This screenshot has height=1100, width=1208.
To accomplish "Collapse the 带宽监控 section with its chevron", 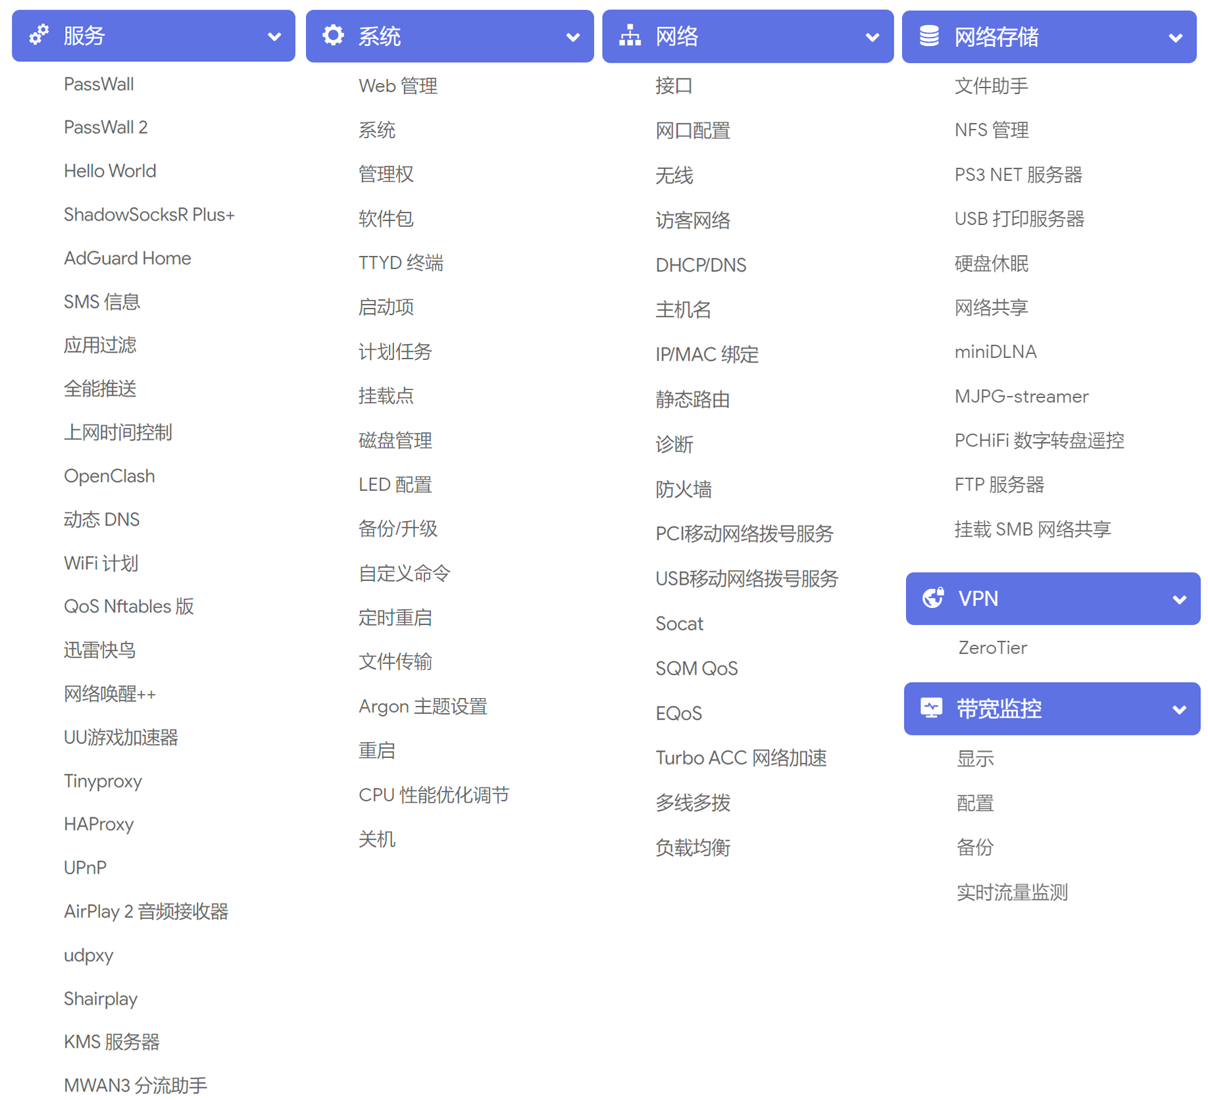I will (1180, 710).
